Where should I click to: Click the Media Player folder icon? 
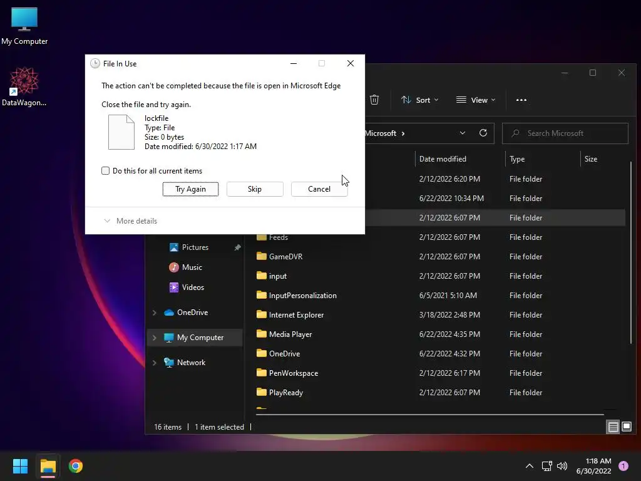262,334
